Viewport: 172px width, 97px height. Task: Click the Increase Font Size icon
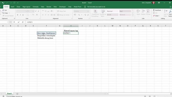coord(36,11)
